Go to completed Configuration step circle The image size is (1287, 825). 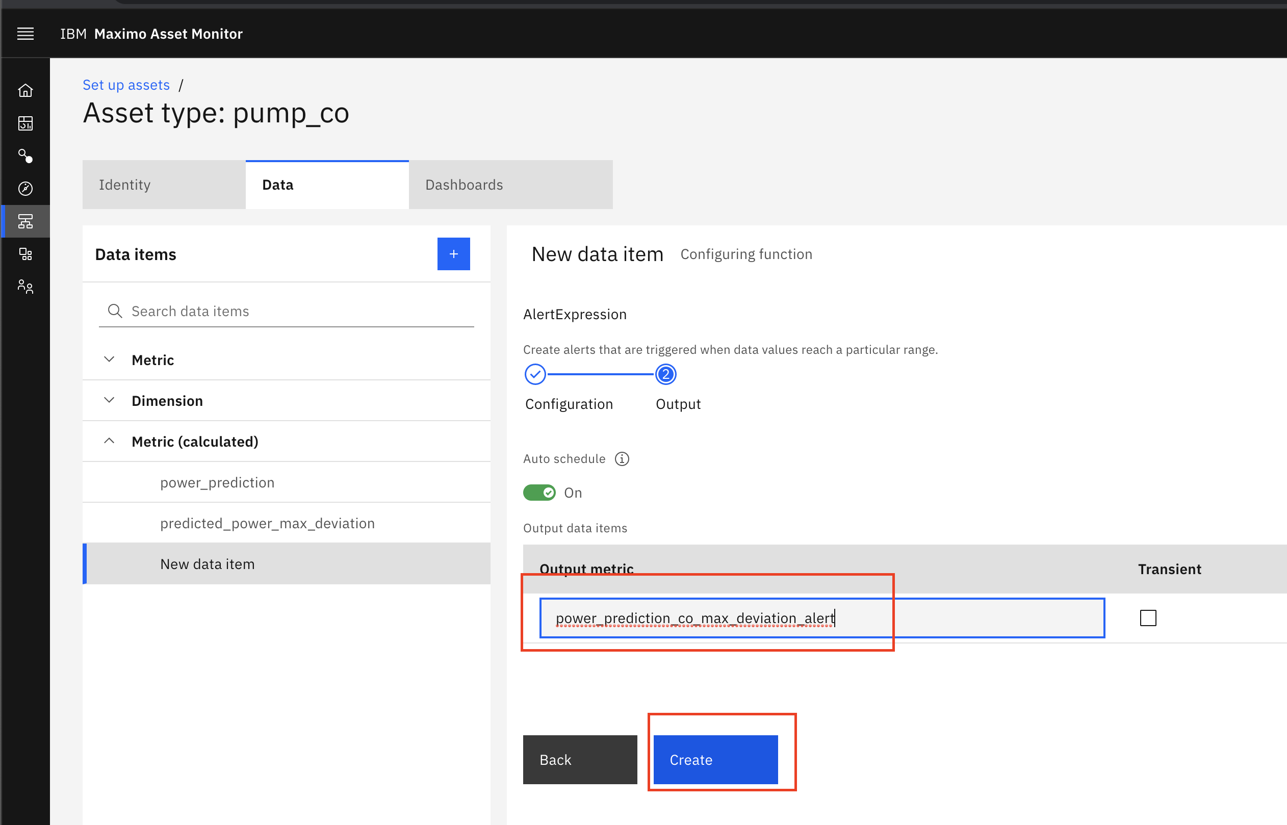point(535,374)
